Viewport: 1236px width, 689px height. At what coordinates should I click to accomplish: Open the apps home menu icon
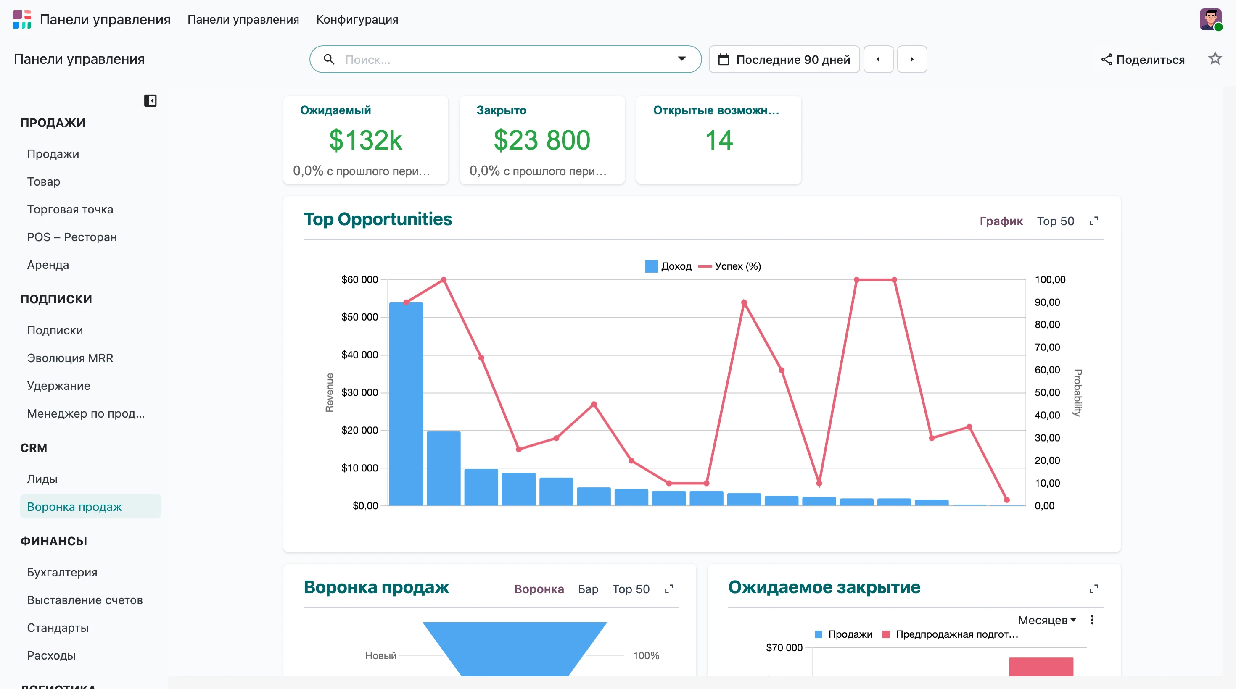pyautogui.click(x=22, y=19)
